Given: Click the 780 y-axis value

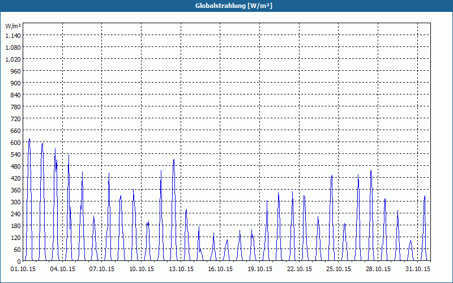Looking at the screenshot, I should click(16, 107).
